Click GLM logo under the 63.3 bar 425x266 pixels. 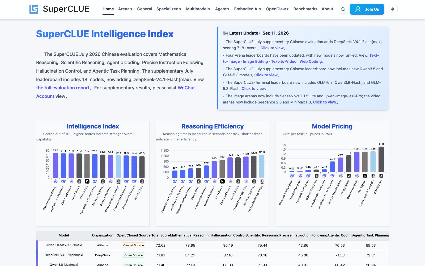point(142,181)
